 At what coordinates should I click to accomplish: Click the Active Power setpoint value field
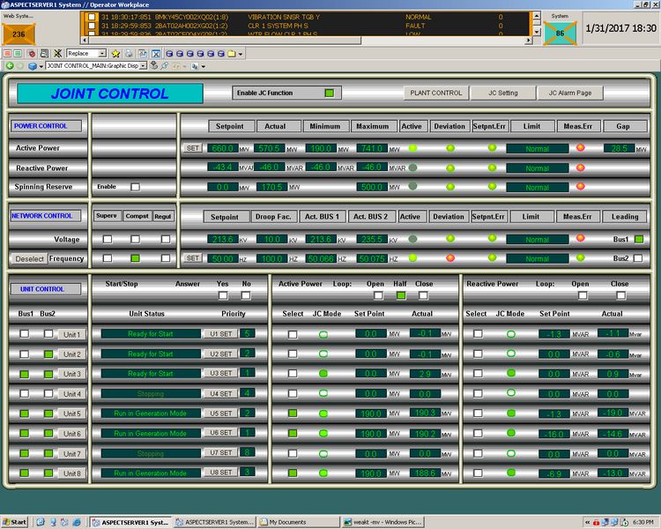pos(221,148)
